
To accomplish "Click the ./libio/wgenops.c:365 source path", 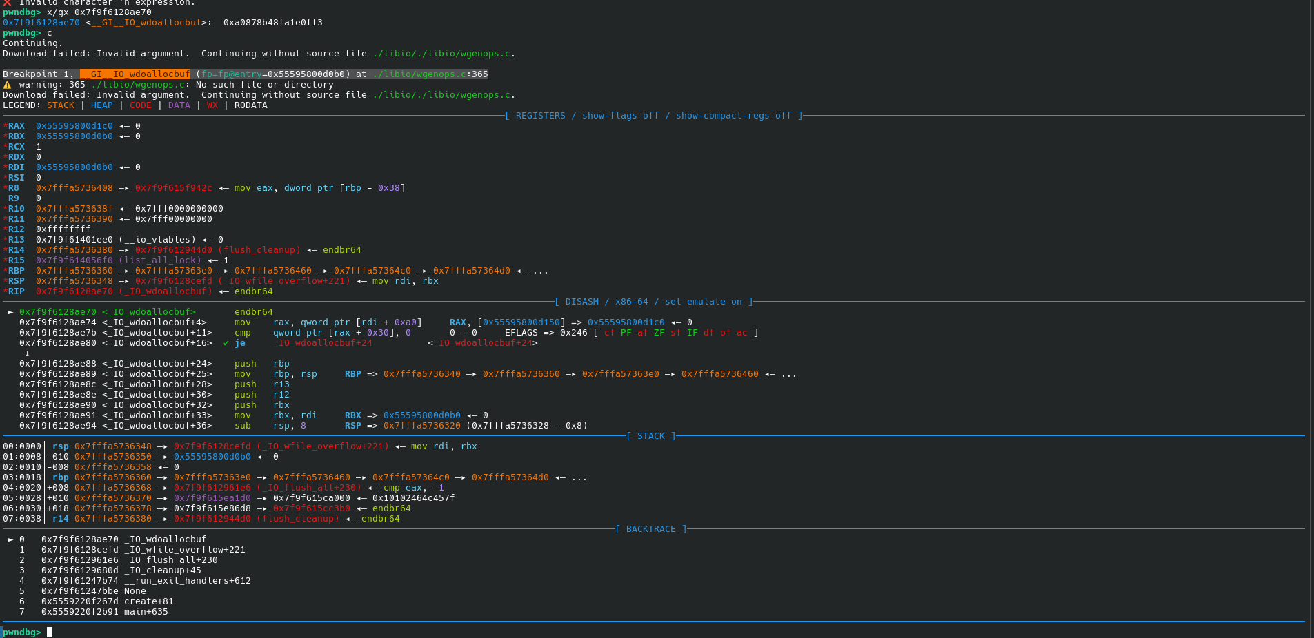I will point(430,74).
